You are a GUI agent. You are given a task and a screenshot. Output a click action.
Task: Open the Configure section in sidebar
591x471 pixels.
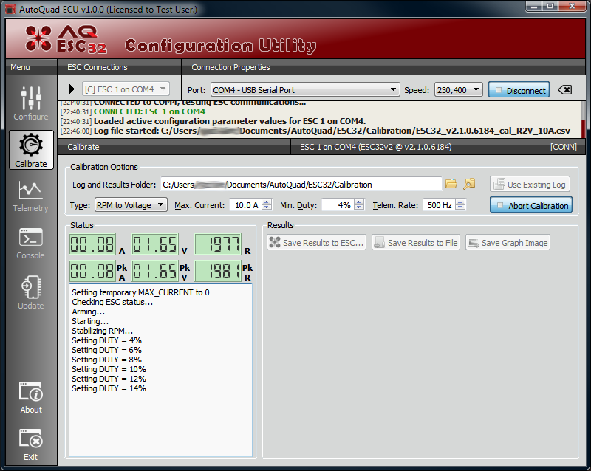click(x=31, y=103)
